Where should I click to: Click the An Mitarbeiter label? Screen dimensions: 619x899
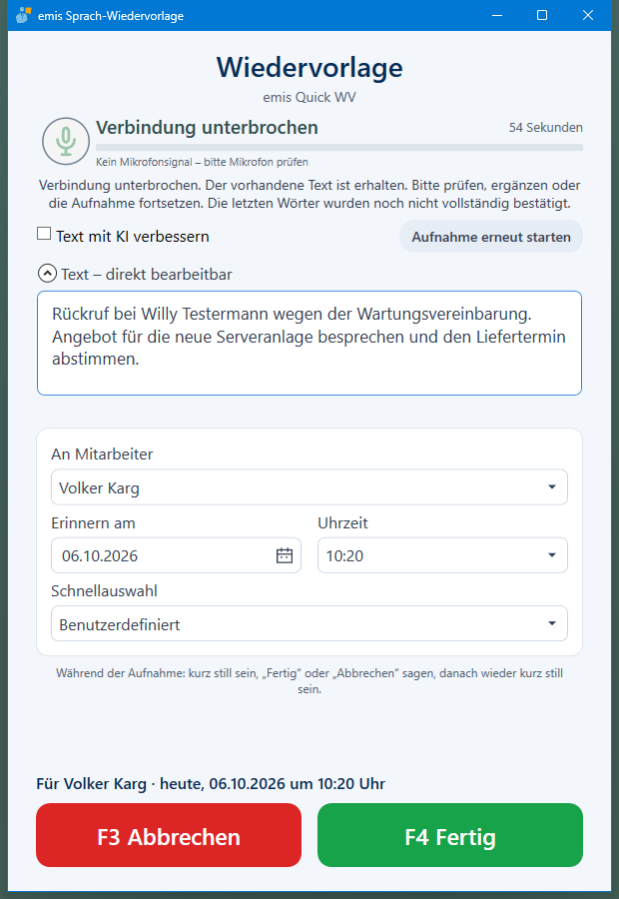click(x=102, y=454)
